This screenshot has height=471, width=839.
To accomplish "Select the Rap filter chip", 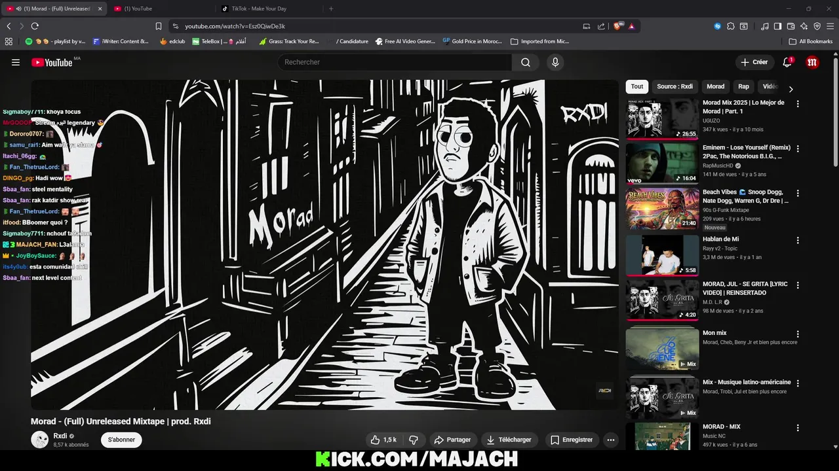I will click(x=743, y=86).
